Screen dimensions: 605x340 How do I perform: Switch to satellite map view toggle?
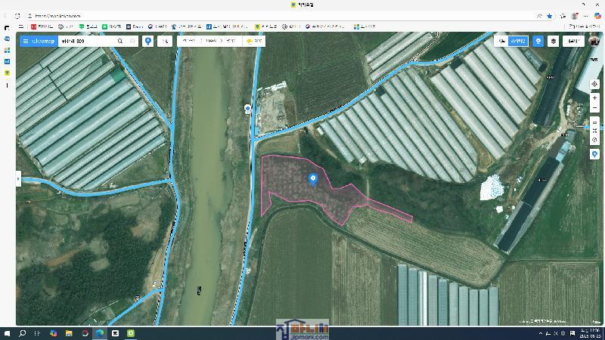[517, 41]
